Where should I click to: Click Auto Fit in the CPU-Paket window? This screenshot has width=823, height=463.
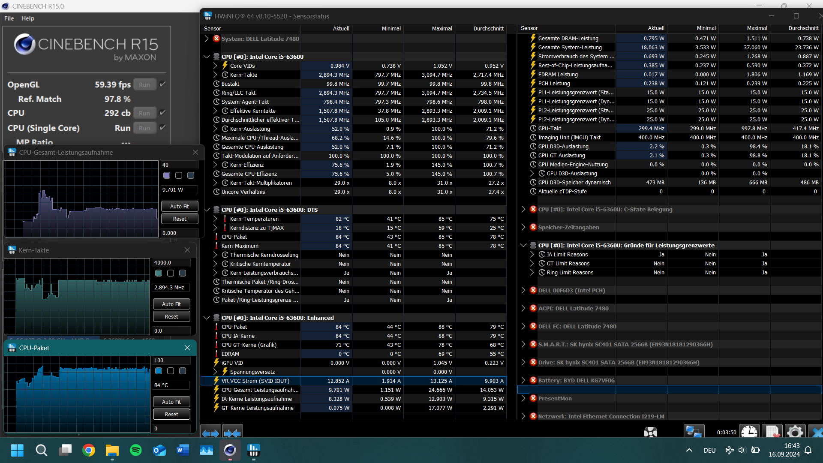click(171, 402)
